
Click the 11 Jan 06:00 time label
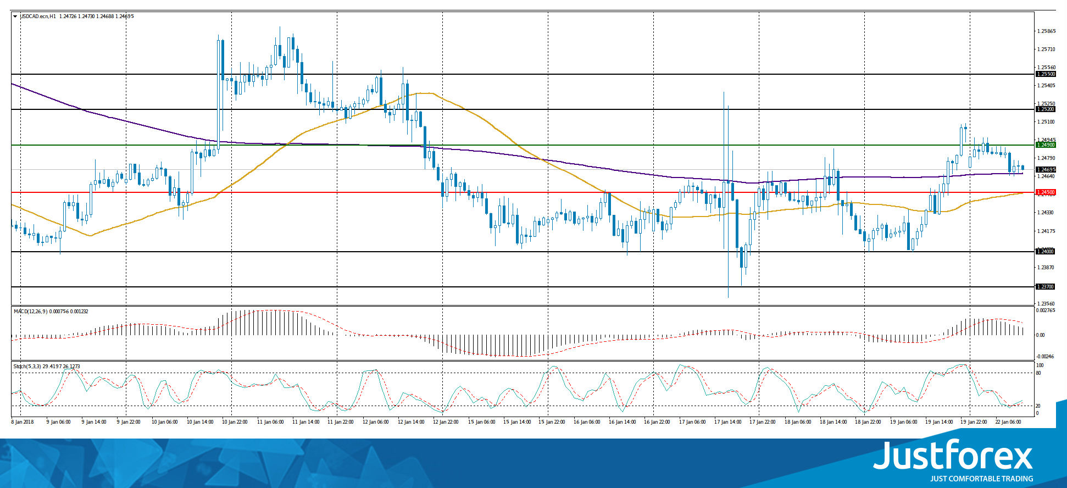[270, 422]
